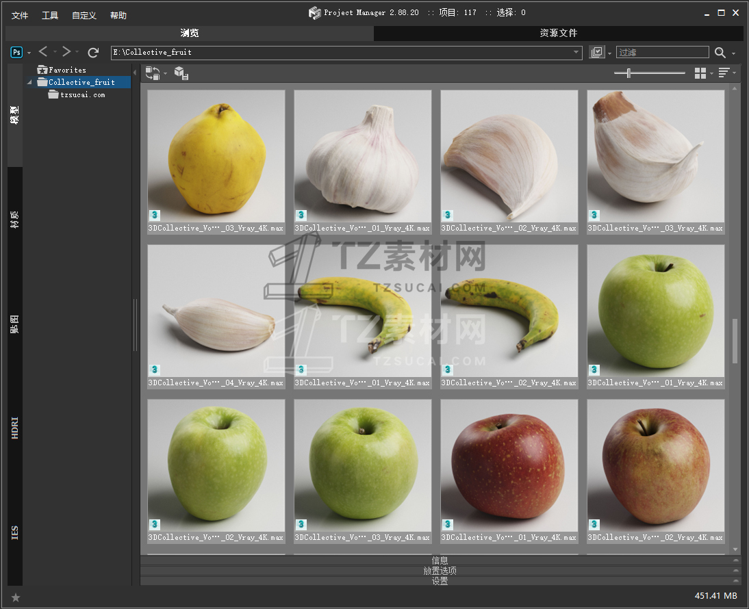Go forward with the right arrow
This screenshot has height=609, width=749.
coord(66,52)
